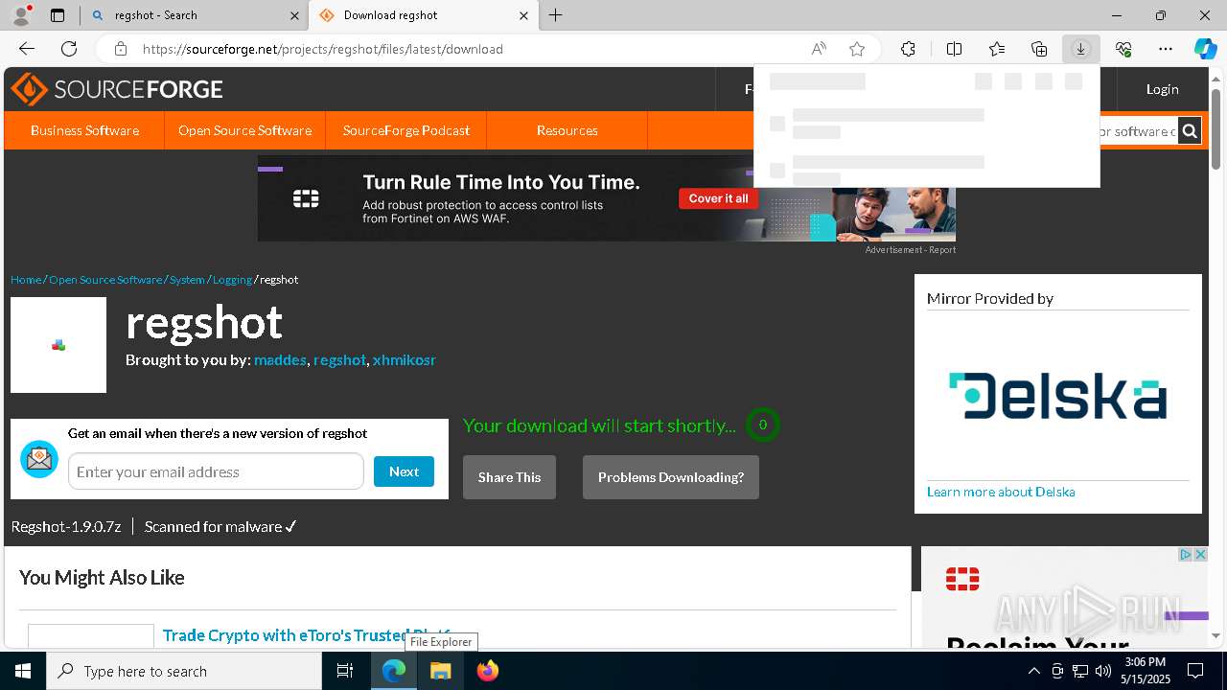Open a new browser tab

[556, 15]
